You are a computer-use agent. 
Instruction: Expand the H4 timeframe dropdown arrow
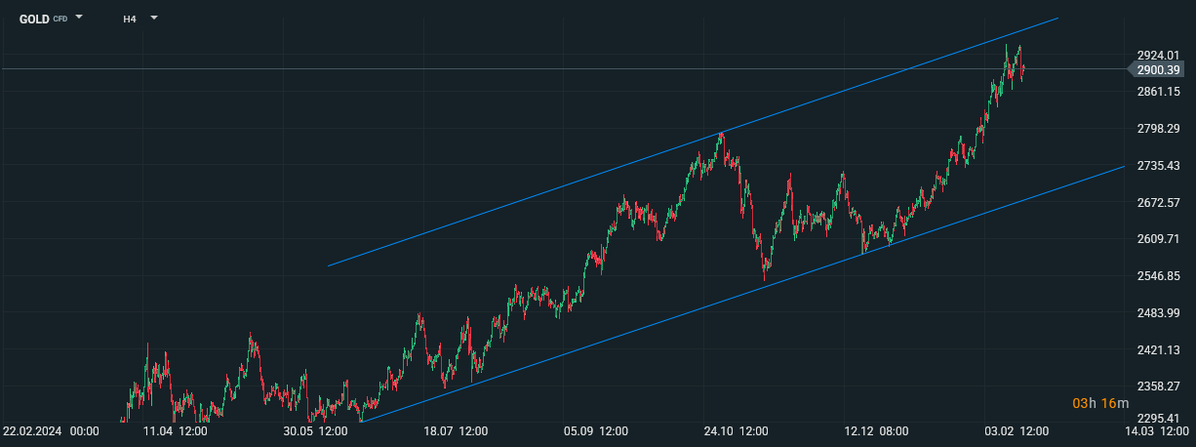[x=153, y=18]
